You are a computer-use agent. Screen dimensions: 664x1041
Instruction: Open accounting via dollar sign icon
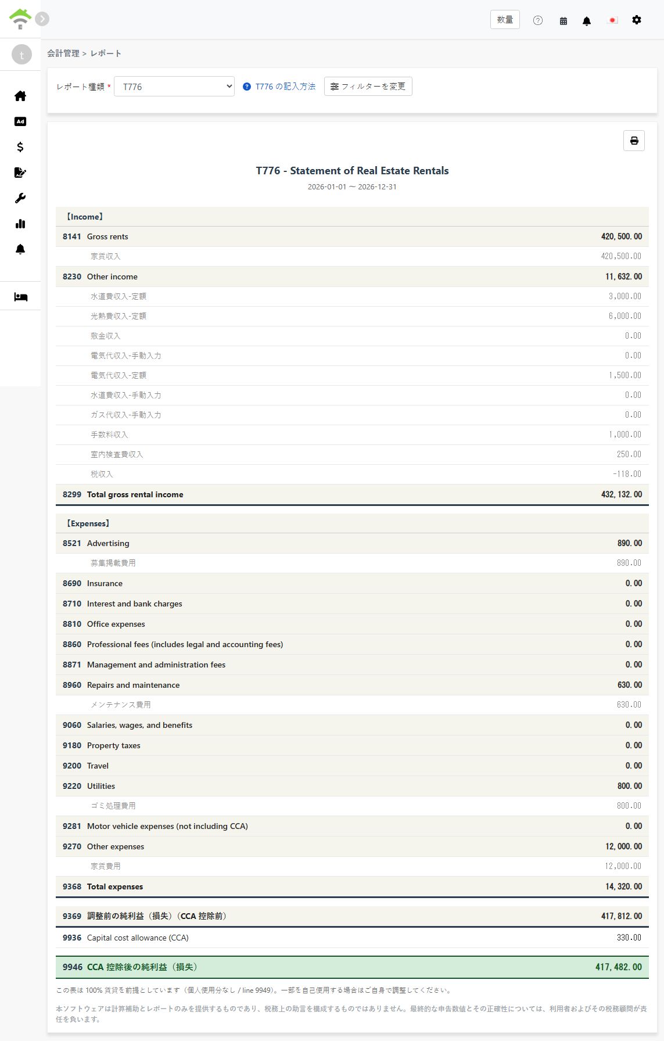click(20, 147)
